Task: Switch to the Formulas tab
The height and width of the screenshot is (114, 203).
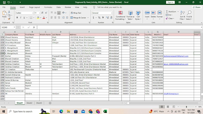Action: click(x=48, y=7)
